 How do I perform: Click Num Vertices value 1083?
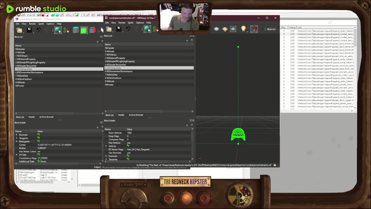click(129, 133)
